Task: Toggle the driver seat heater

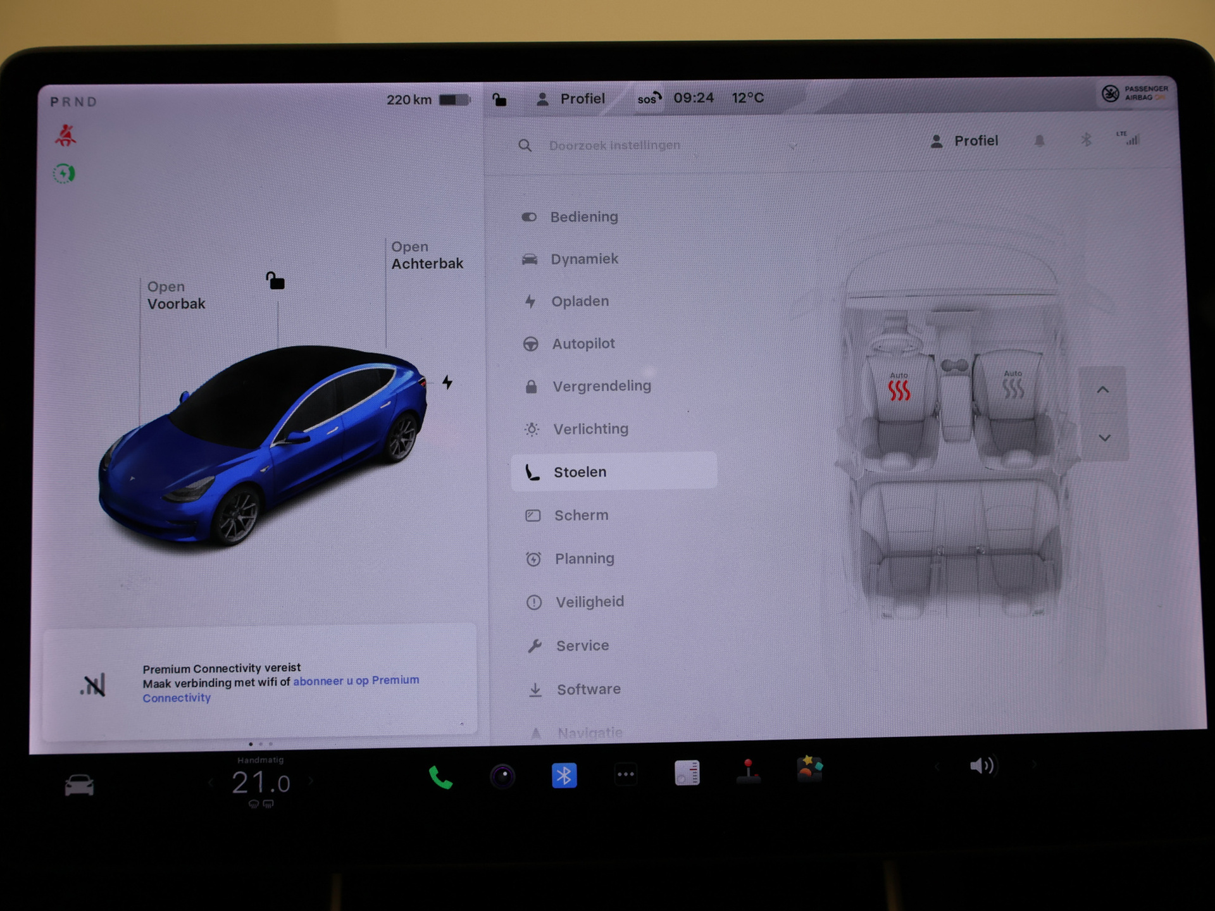Action: pos(899,390)
